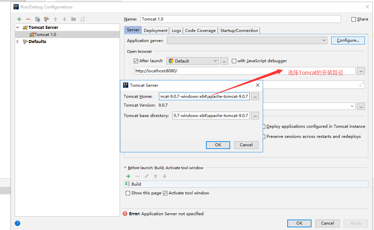
Task: Check Deploy applications configured in Tomcat instance
Action: pos(264,126)
